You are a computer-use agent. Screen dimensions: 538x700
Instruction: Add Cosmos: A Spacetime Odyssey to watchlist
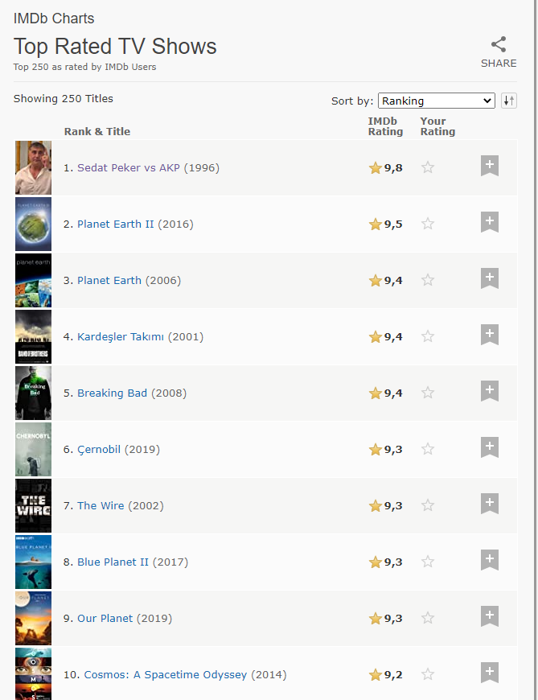point(490,673)
